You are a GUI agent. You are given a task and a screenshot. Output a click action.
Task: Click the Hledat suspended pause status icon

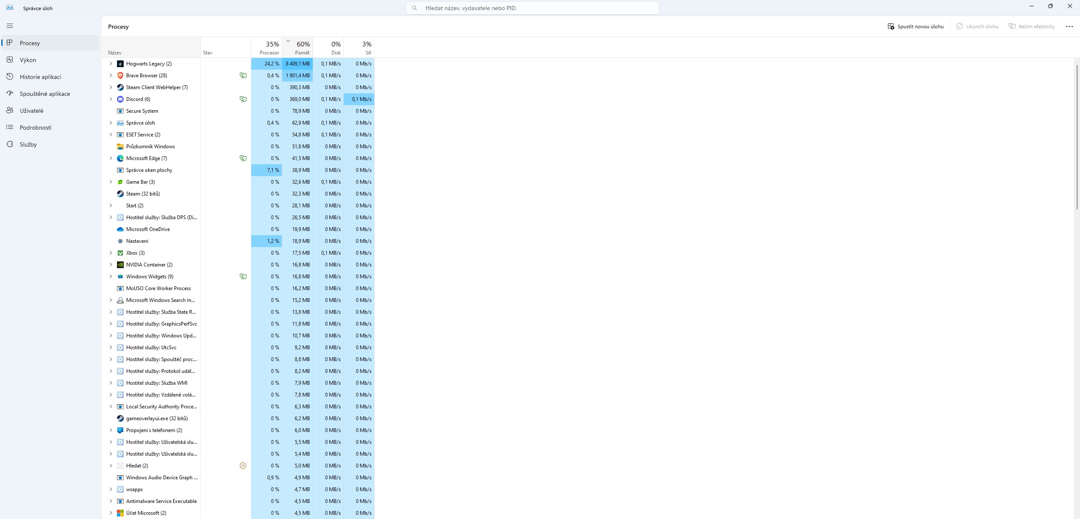pyautogui.click(x=243, y=466)
